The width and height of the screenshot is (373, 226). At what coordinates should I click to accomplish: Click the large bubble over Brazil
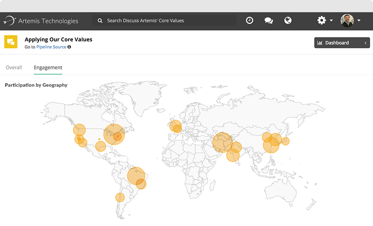[136, 176]
